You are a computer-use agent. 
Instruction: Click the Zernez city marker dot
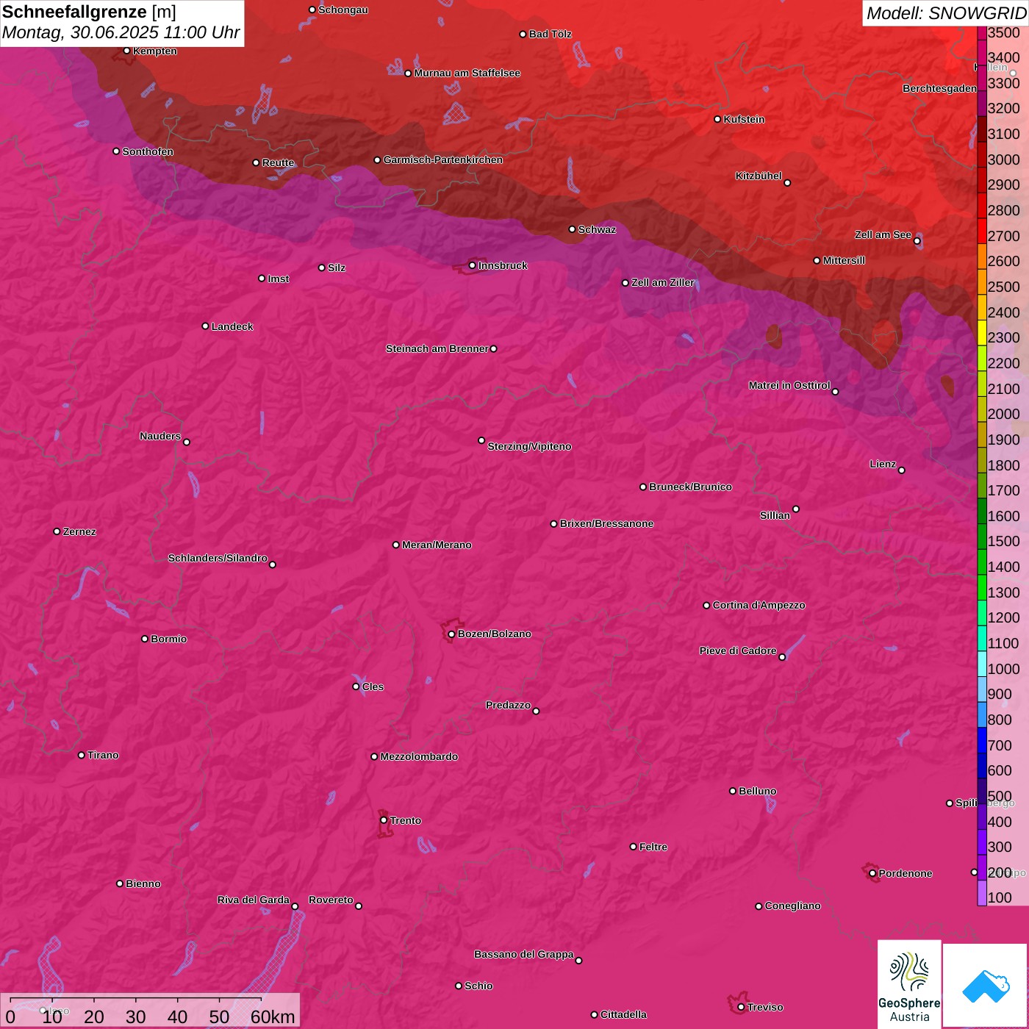coord(57,531)
